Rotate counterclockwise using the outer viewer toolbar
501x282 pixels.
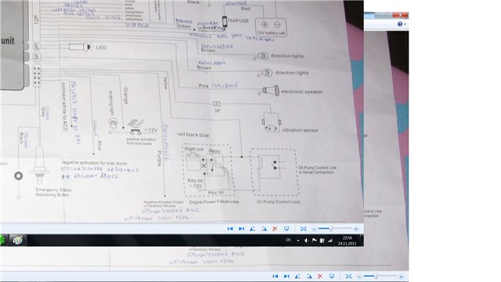297,277
